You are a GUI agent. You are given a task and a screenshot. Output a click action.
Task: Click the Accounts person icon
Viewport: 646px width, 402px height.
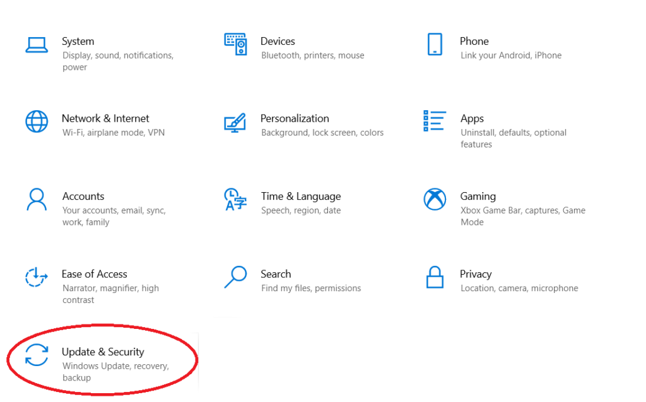tap(37, 199)
